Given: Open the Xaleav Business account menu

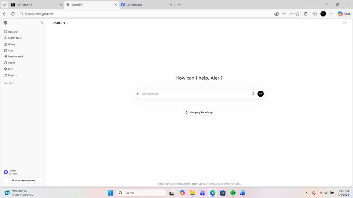Looking at the screenshot, I should click(23, 172).
